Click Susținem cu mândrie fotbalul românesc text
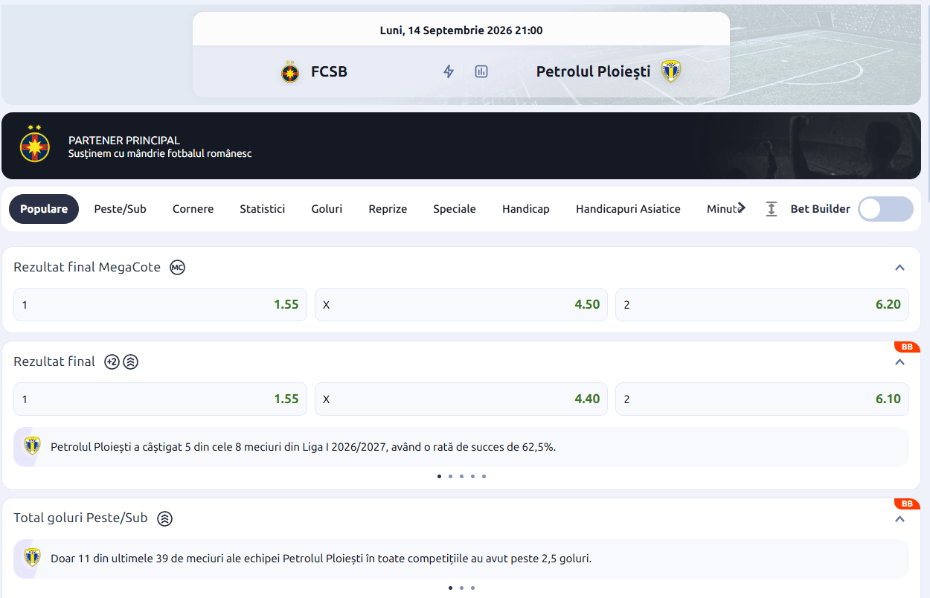This screenshot has width=930, height=598. (160, 153)
